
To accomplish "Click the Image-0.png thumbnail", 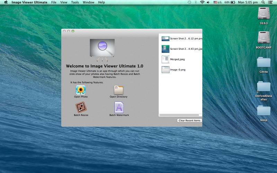I will [x=166, y=70].
